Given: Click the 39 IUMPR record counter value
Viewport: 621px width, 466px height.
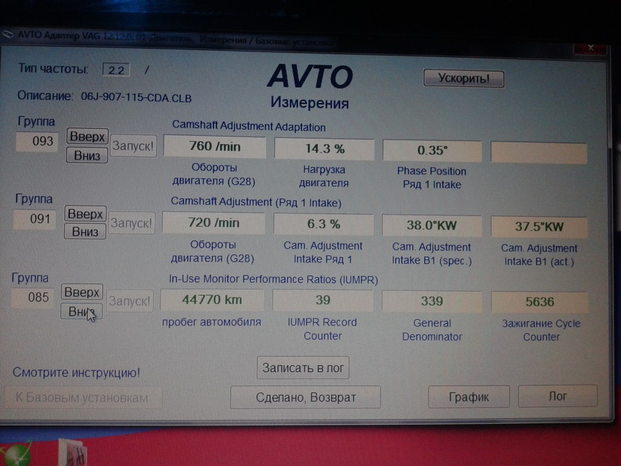Looking at the screenshot, I should [323, 300].
